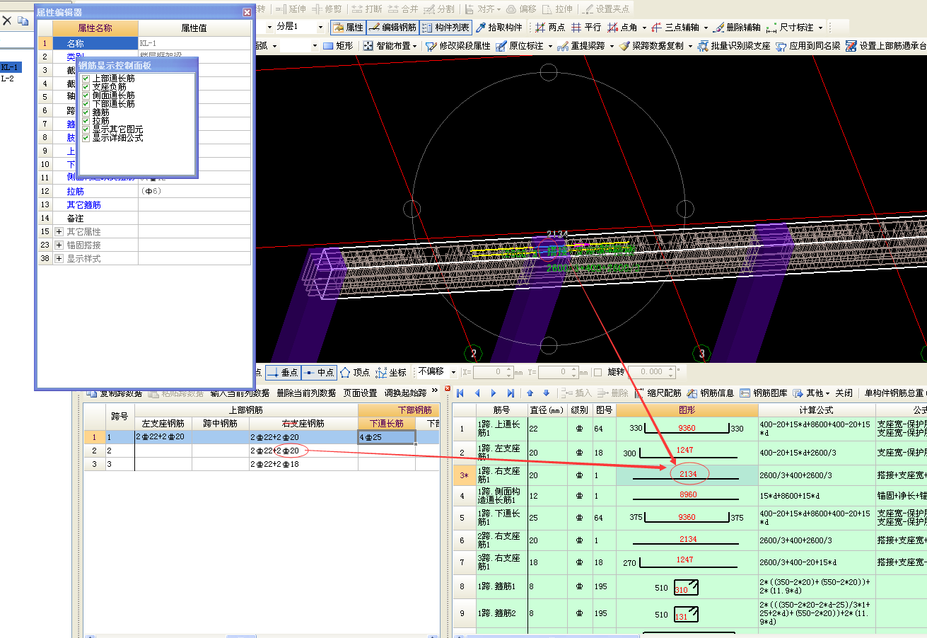Click the X offset input field
Viewport: 927px width, 638px height.
point(492,372)
